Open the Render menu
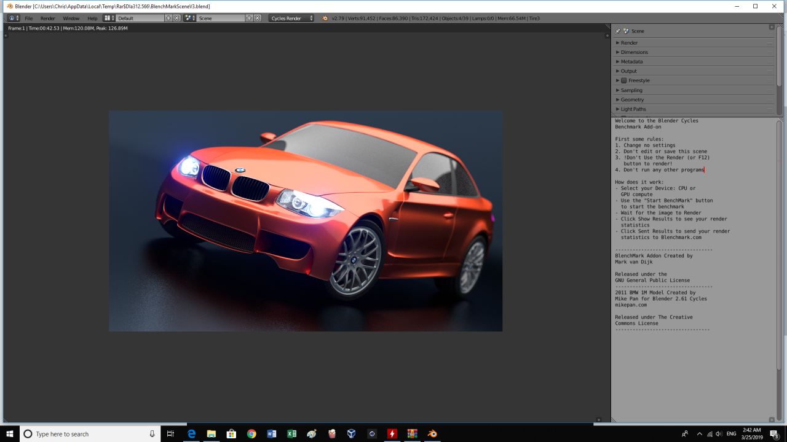 pos(48,18)
